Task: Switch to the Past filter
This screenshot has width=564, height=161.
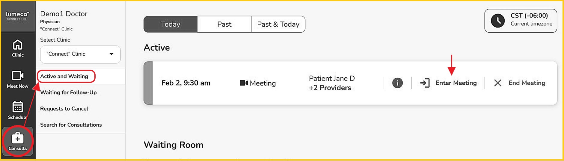Action: pyautogui.click(x=224, y=24)
